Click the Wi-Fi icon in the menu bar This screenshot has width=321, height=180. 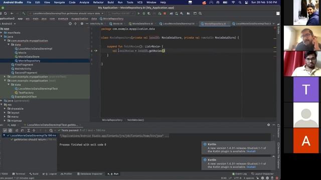point(233,2)
